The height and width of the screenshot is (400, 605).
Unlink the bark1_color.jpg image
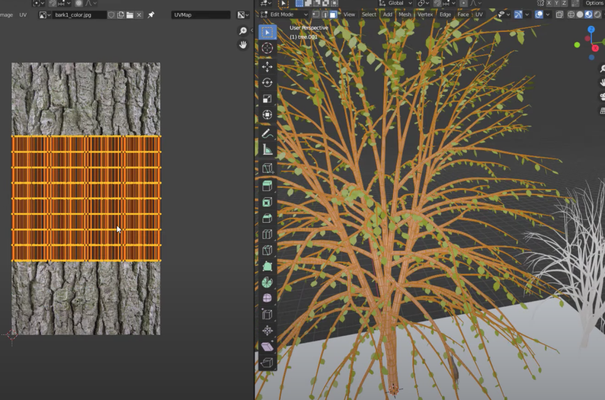139,15
